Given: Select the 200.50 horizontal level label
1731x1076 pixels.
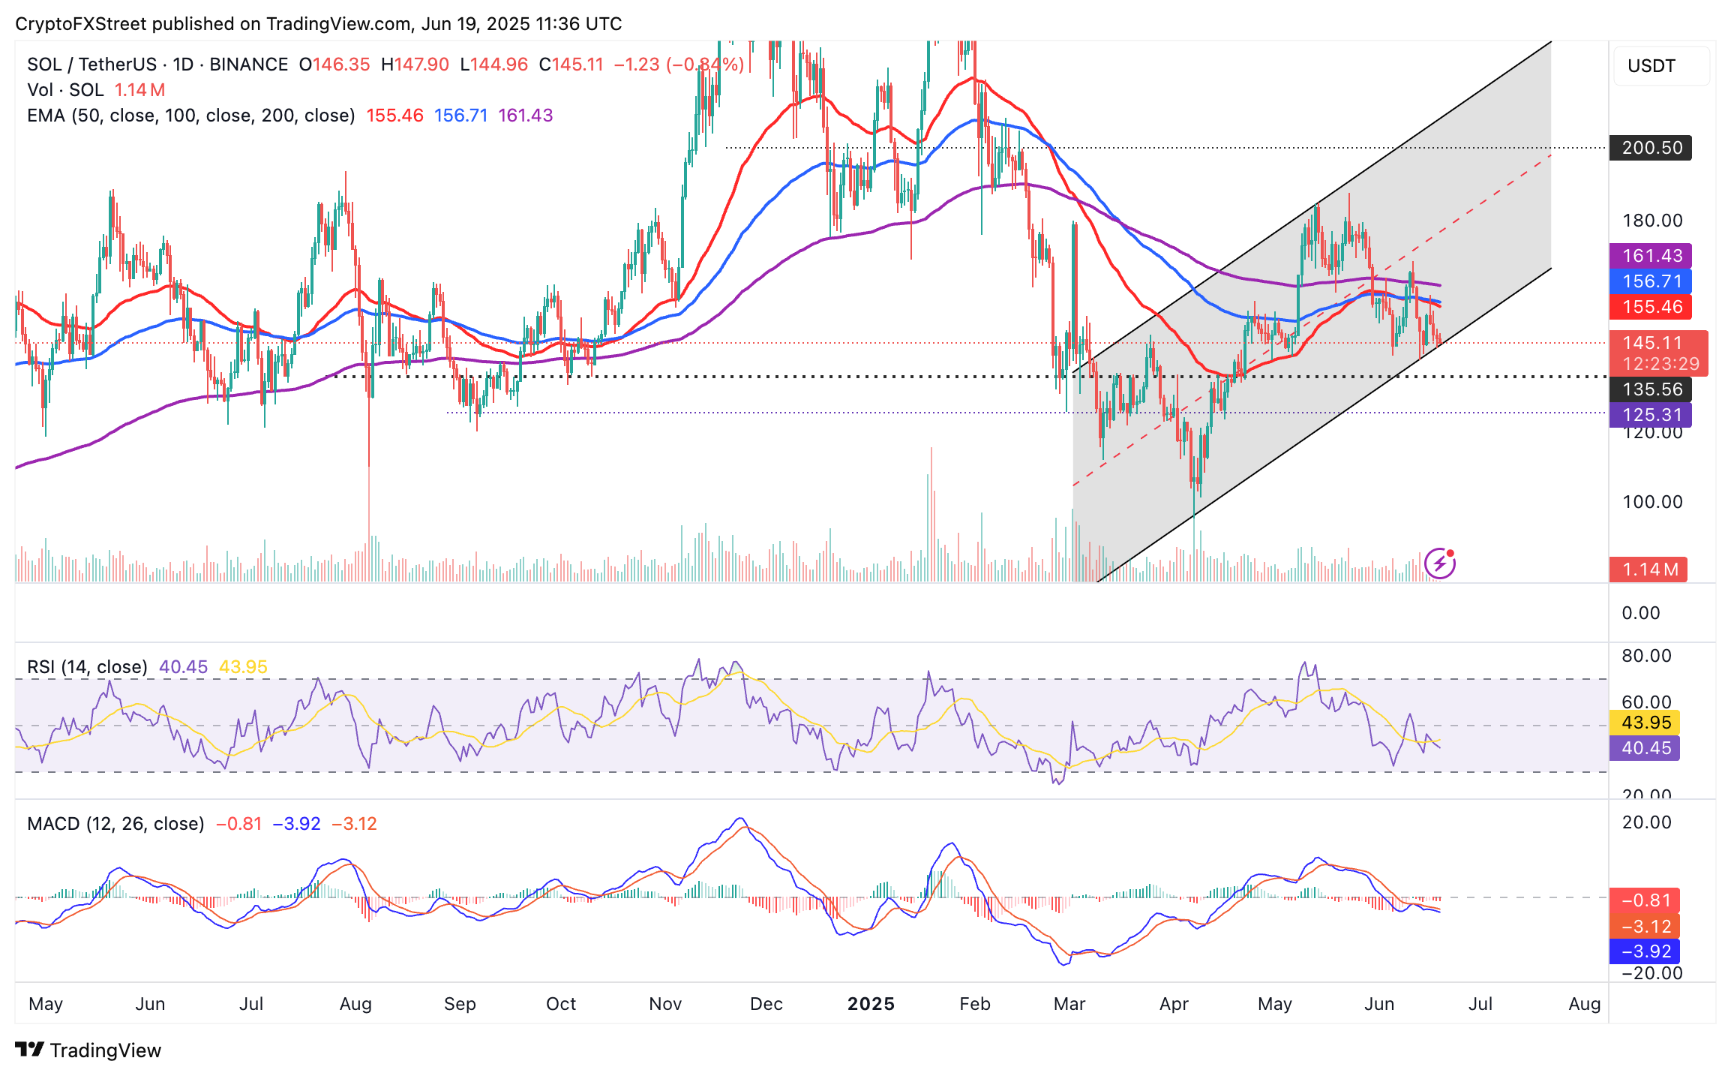Looking at the screenshot, I should pos(1650,148).
